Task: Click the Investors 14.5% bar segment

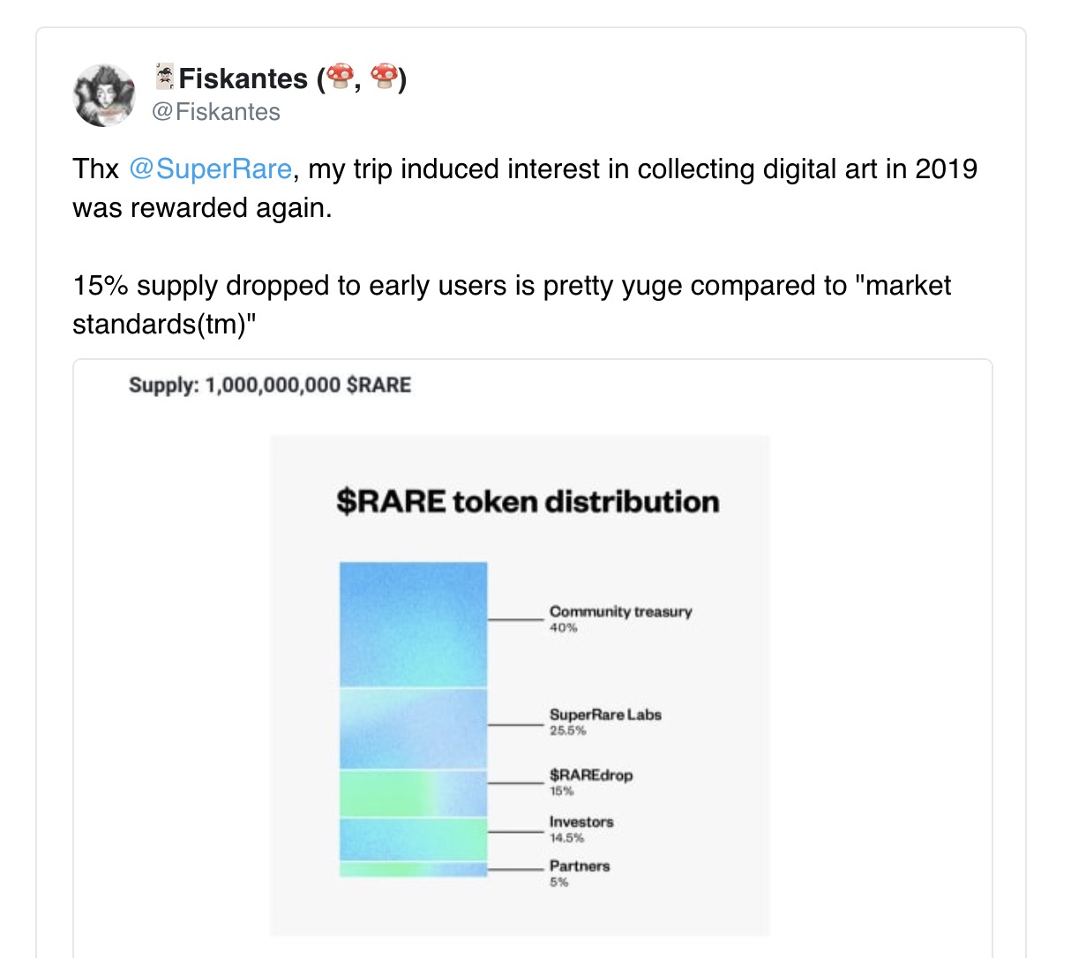Action: click(x=413, y=839)
